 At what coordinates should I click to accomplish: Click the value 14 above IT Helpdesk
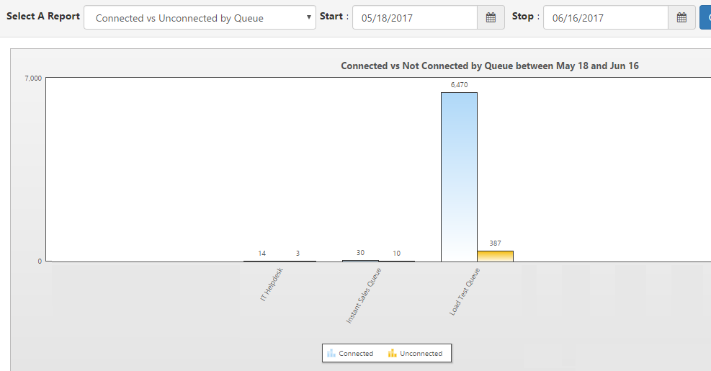pyautogui.click(x=262, y=253)
